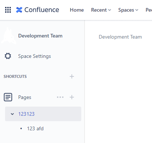This screenshot has height=143, width=152.
Task: Click the Space Settings gear icon
Action: (8, 56)
